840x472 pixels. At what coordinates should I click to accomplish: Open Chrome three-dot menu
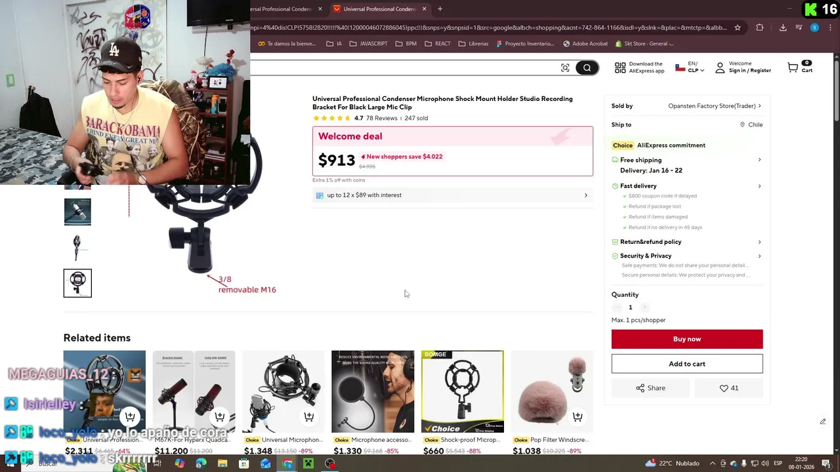(x=830, y=28)
